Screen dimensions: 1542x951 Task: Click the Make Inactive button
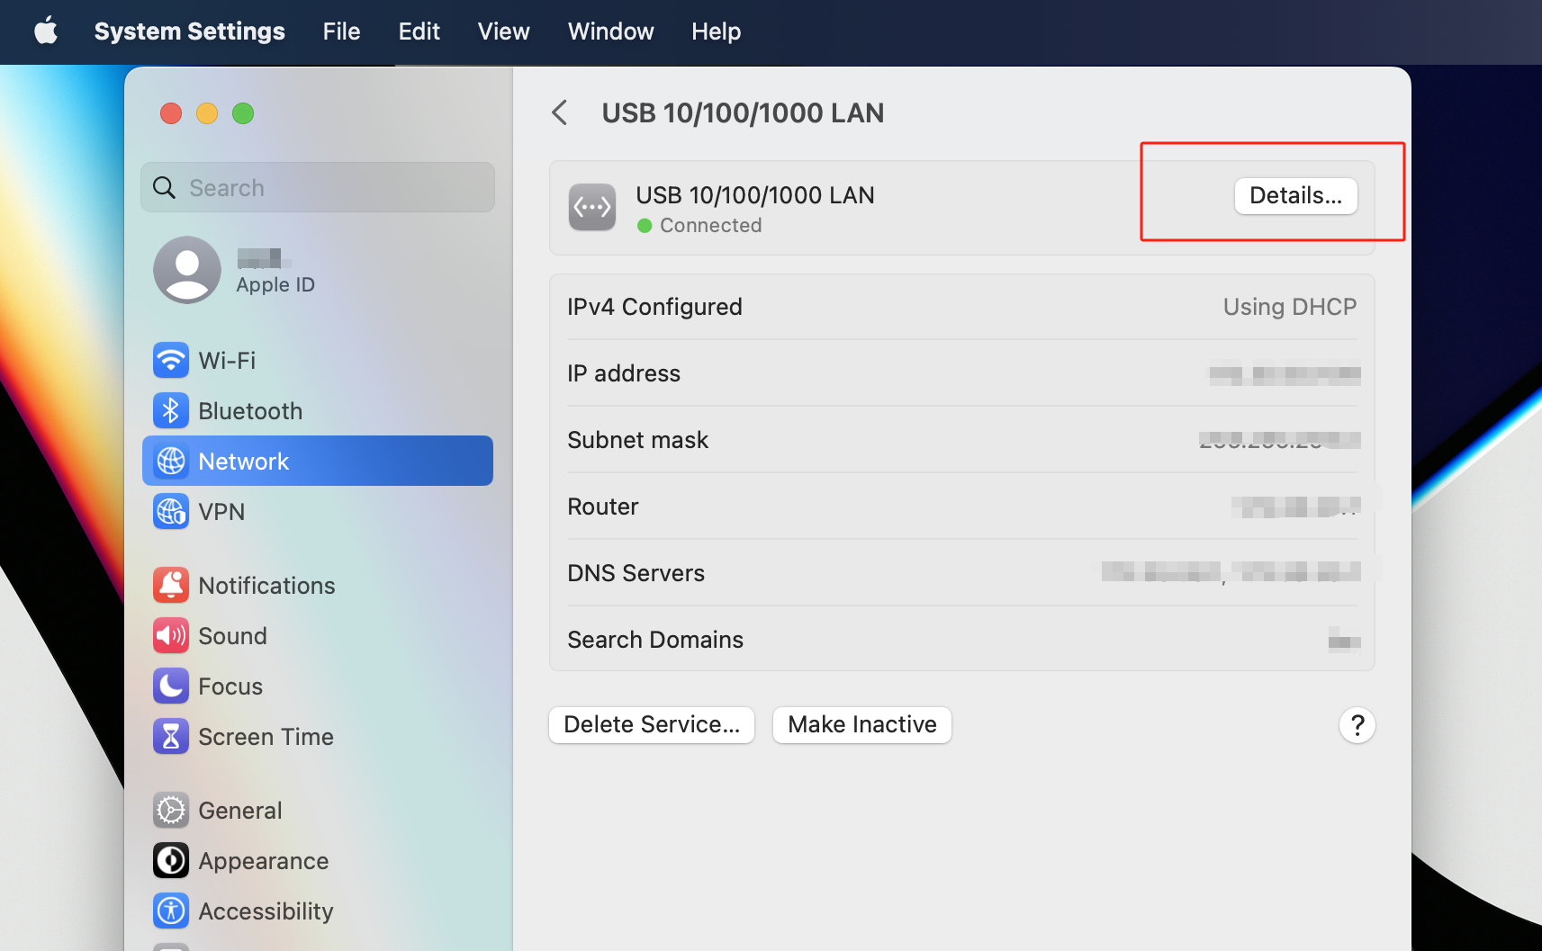[x=862, y=725]
